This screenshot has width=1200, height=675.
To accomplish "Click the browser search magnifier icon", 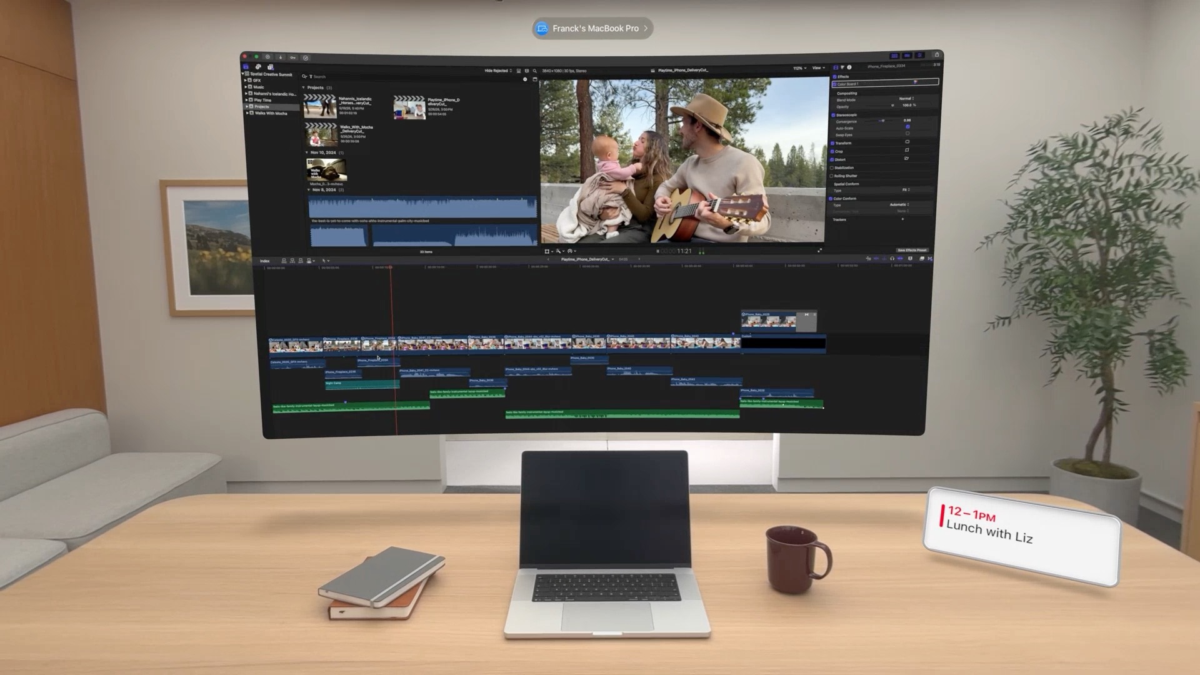I will pyautogui.click(x=534, y=71).
